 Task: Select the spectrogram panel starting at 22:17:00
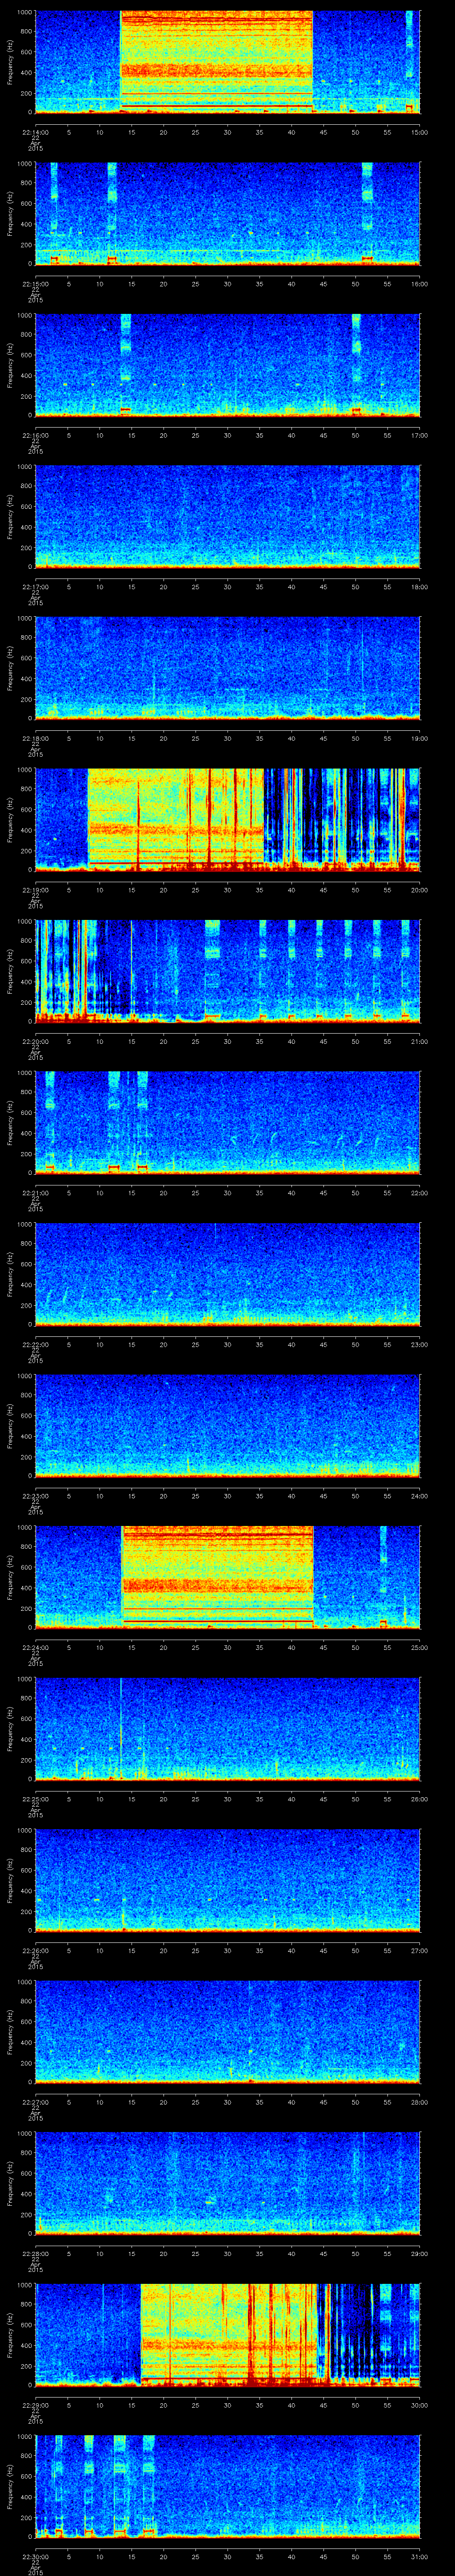[x=228, y=517]
